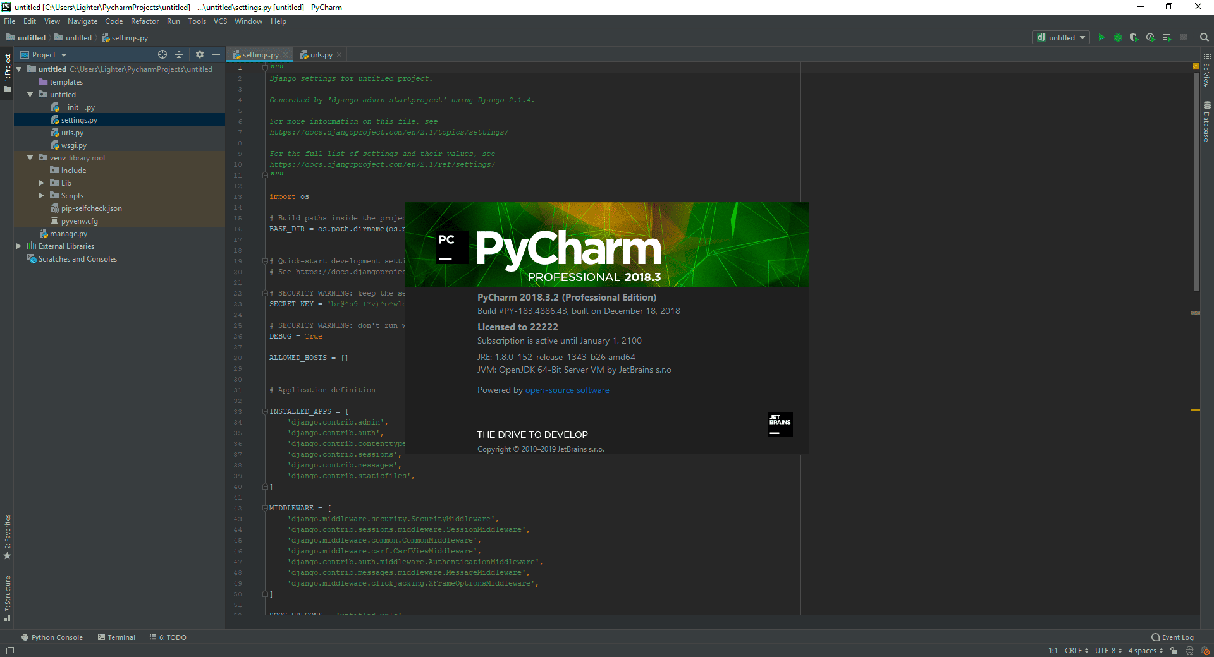Collapse the venv library root folder
This screenshot has width=1214, height=657.
tap(30, 158)
